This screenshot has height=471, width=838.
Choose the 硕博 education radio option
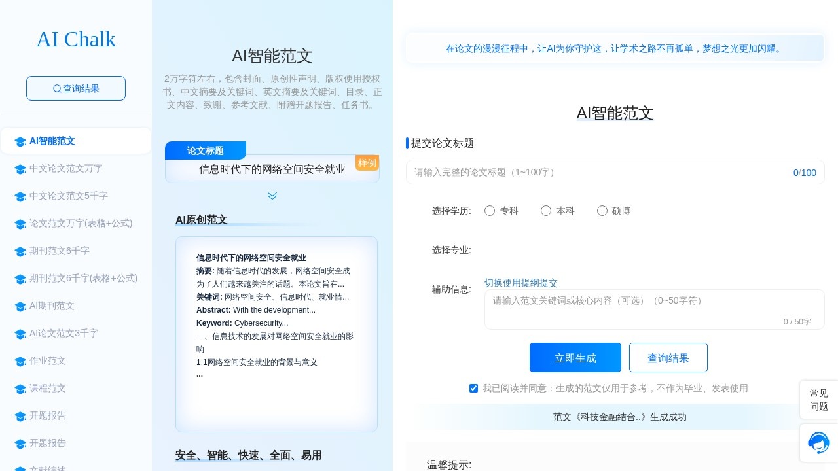602,211
